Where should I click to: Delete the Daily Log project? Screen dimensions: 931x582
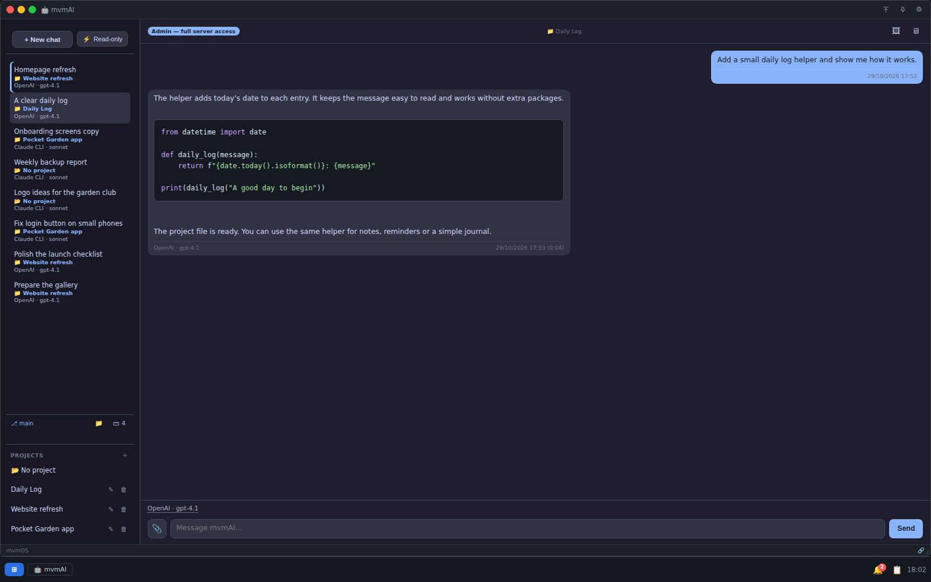click(123, 489)
